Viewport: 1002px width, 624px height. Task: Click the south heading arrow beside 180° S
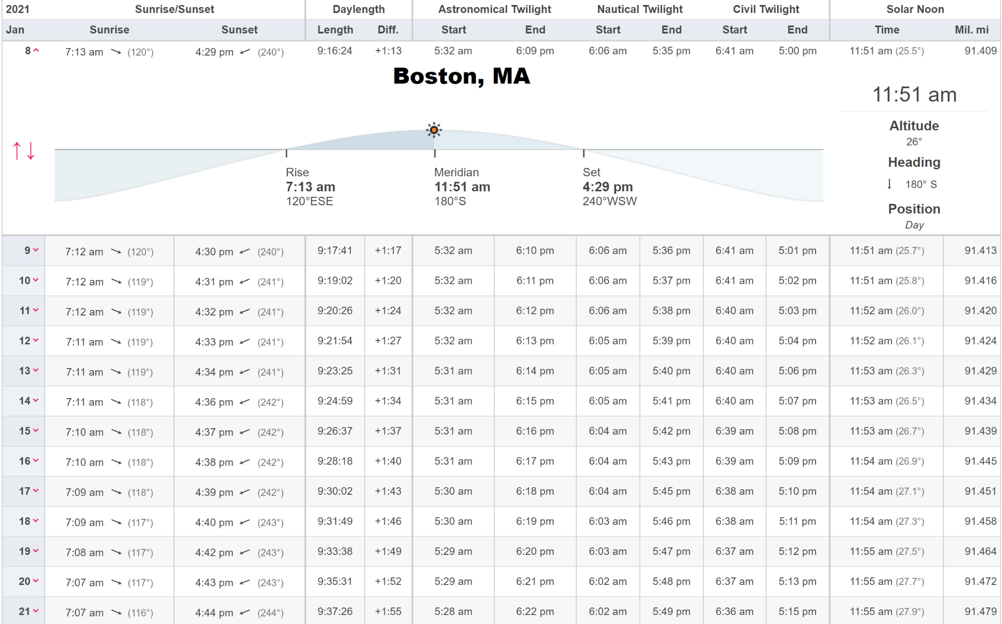[889, 184]
